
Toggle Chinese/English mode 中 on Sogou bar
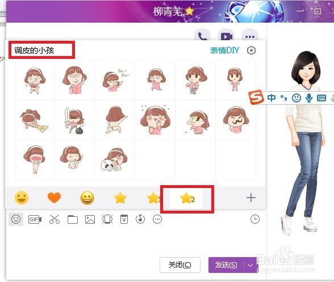272,98
